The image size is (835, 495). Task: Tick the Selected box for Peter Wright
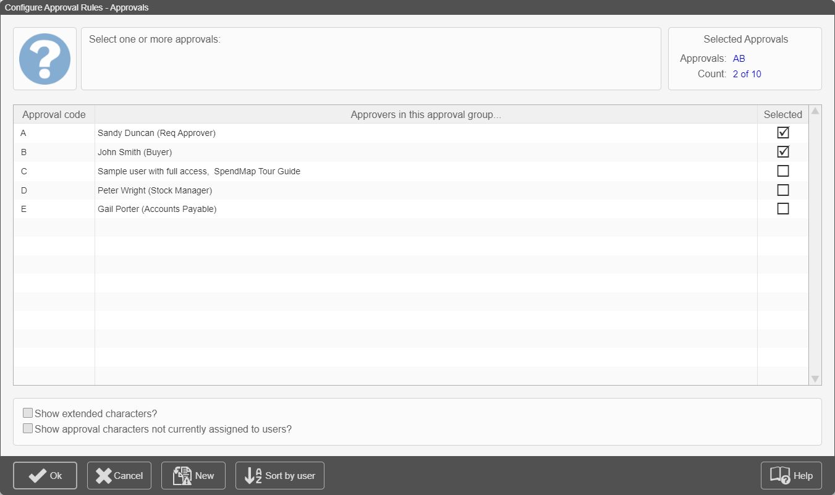coord(783,190)
